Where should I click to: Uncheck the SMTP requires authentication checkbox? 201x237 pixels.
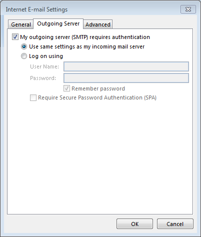pyautogui.click(x=15, y=37)
